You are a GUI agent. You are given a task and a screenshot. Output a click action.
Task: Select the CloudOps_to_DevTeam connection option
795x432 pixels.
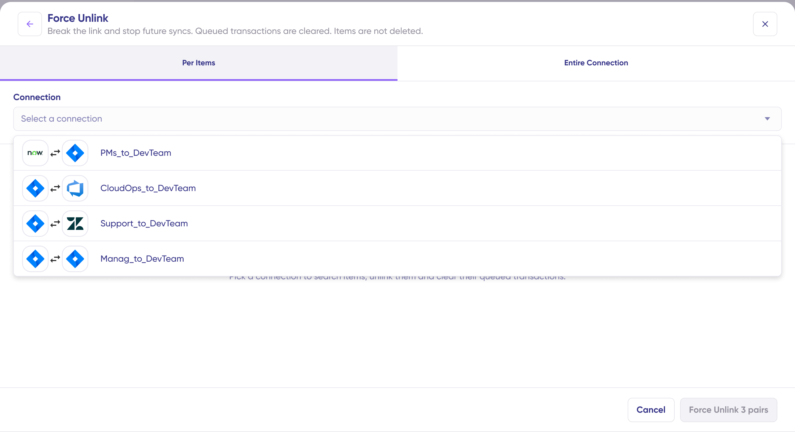coord(148,188)
